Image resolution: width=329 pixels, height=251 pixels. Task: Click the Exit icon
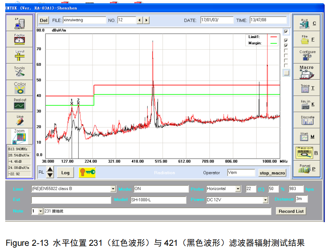pos(307,23)
